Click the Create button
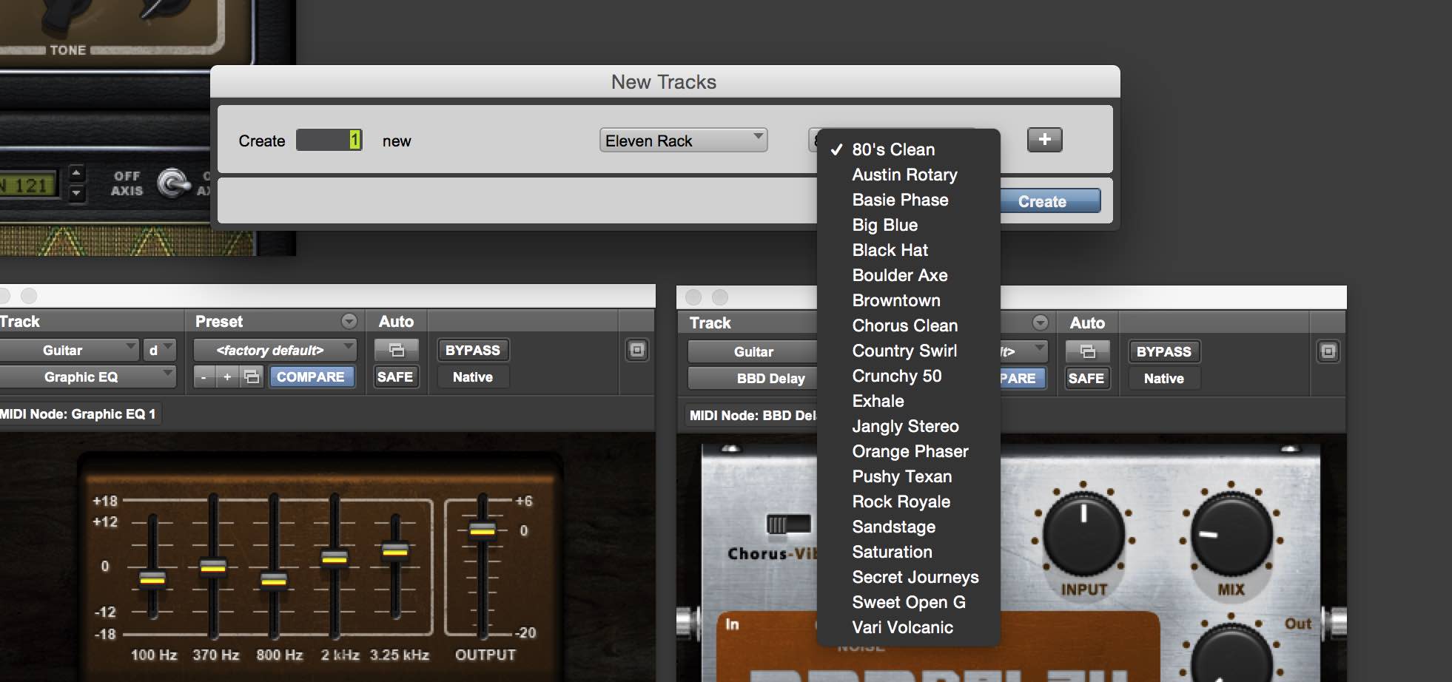 pyautogui.click(x=1050, y=201)
